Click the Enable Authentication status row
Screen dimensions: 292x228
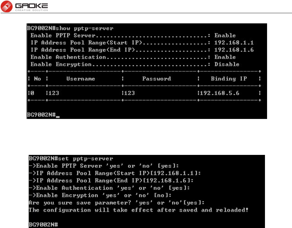tap(133, 57)
